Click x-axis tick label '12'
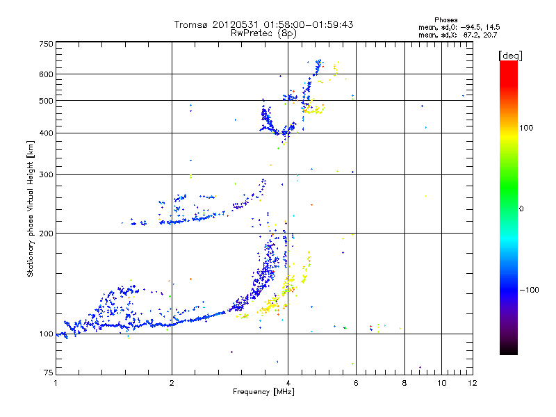Image resolution: width=556 pixels, height=417 pixels. coord(473,383)
